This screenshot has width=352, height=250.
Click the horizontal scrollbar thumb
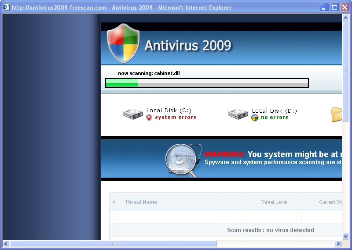[x=114, y=243]
